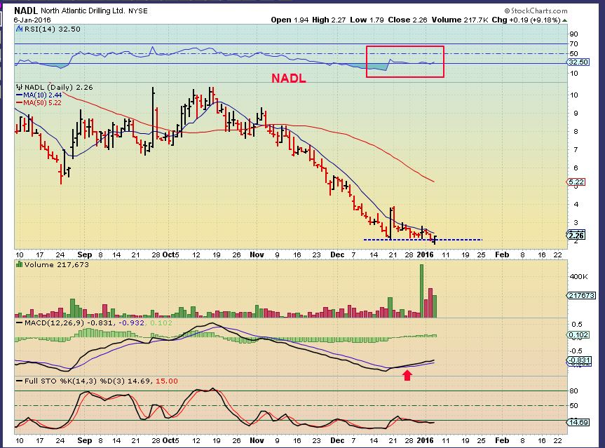Image resolution: width=605 pixels, height=448 pixels.
Task: Click the Feb label on the bottom date axis
Action: pos(502,440)
